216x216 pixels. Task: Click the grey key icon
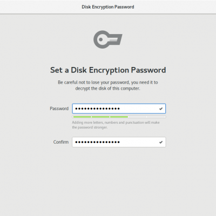click(108, 39)
